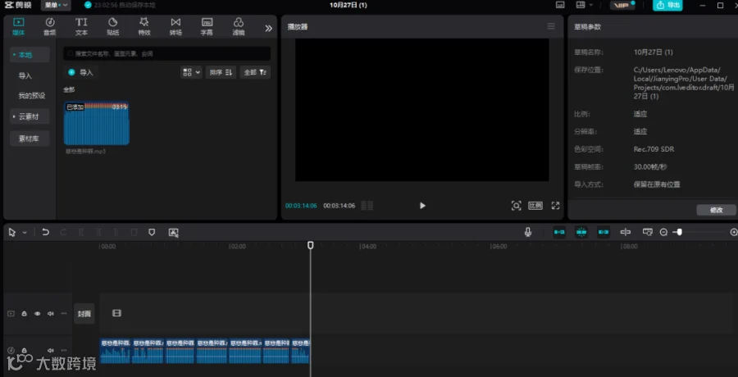This screenshot has height=377, width=738.
Task: Select 我的预设 in the sidebar
Action: point(31,96)
